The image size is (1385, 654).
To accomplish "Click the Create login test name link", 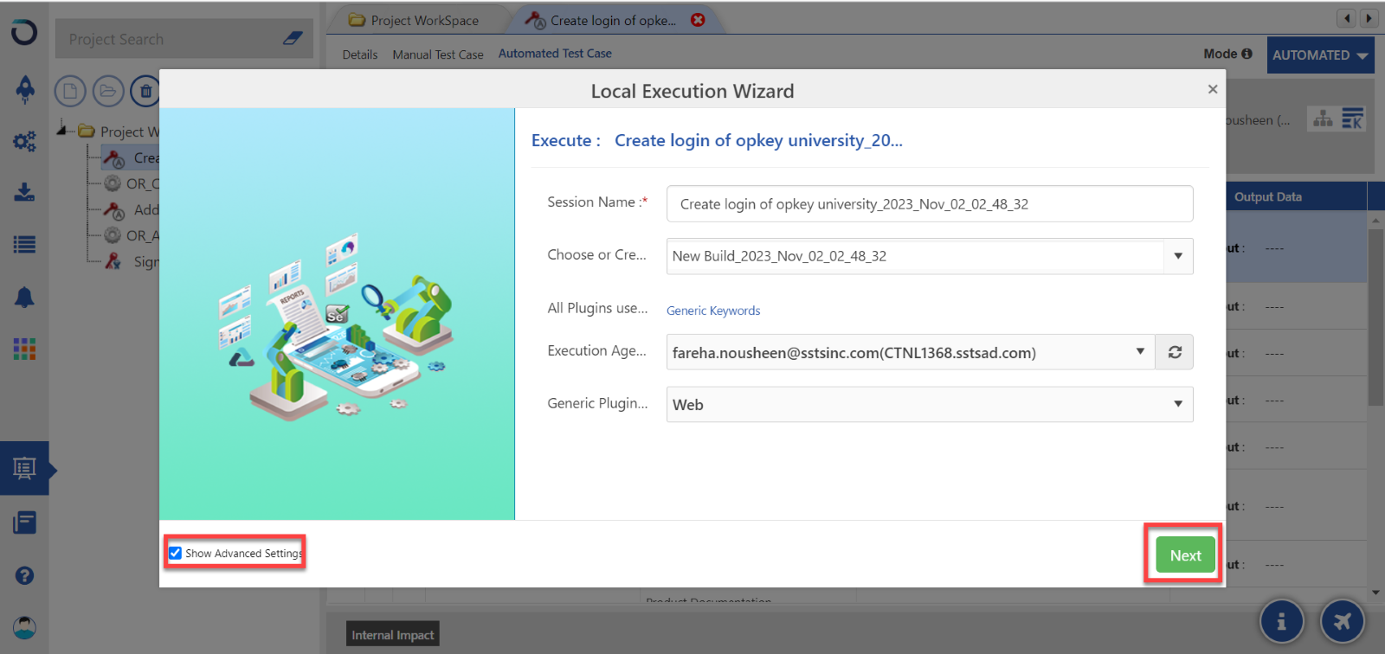I will tap(758, 140).
